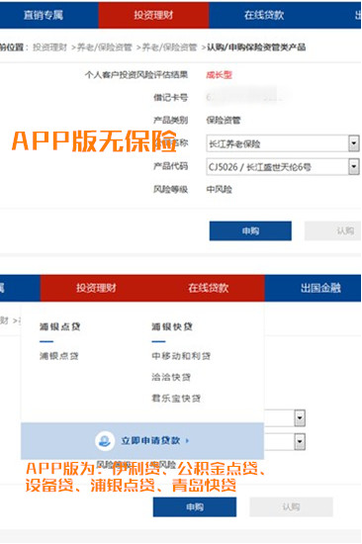Open the blue 在线贷款 tab
Screen dimensions: 362x544
click(x=264, y=15)
